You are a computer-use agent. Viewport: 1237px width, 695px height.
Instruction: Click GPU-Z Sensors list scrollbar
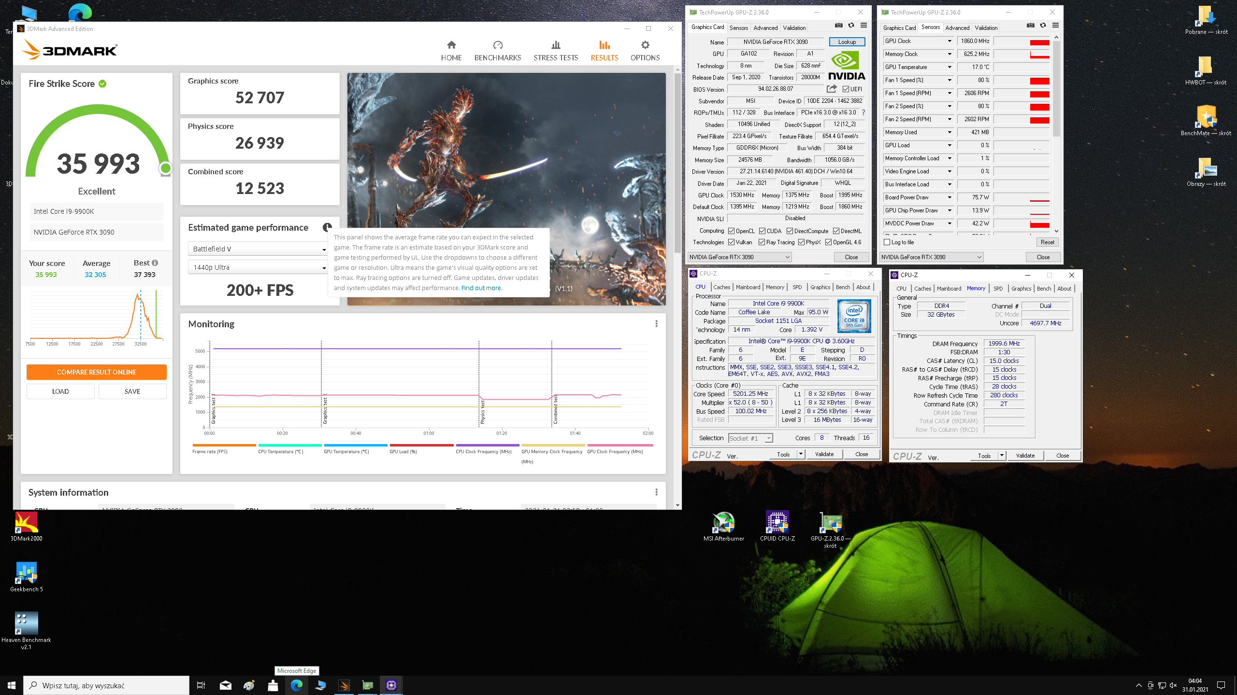point(1056,89)
